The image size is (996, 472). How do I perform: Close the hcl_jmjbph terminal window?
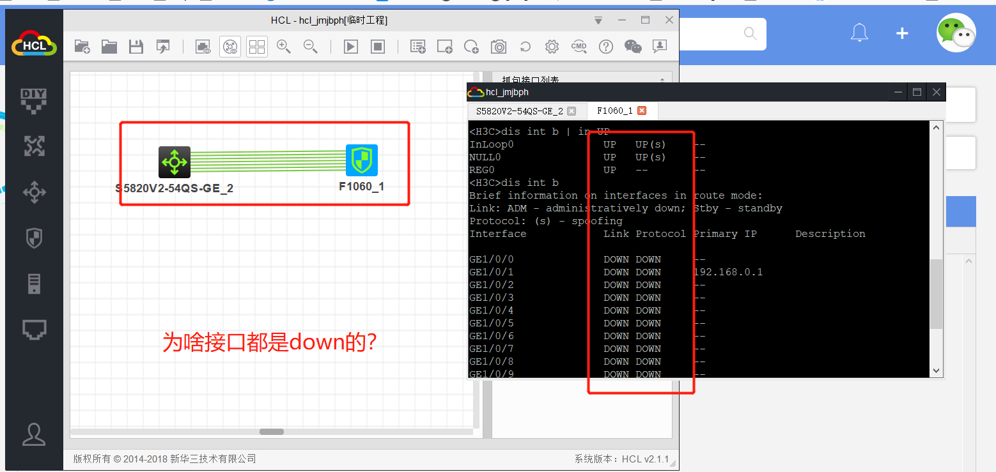936,93
